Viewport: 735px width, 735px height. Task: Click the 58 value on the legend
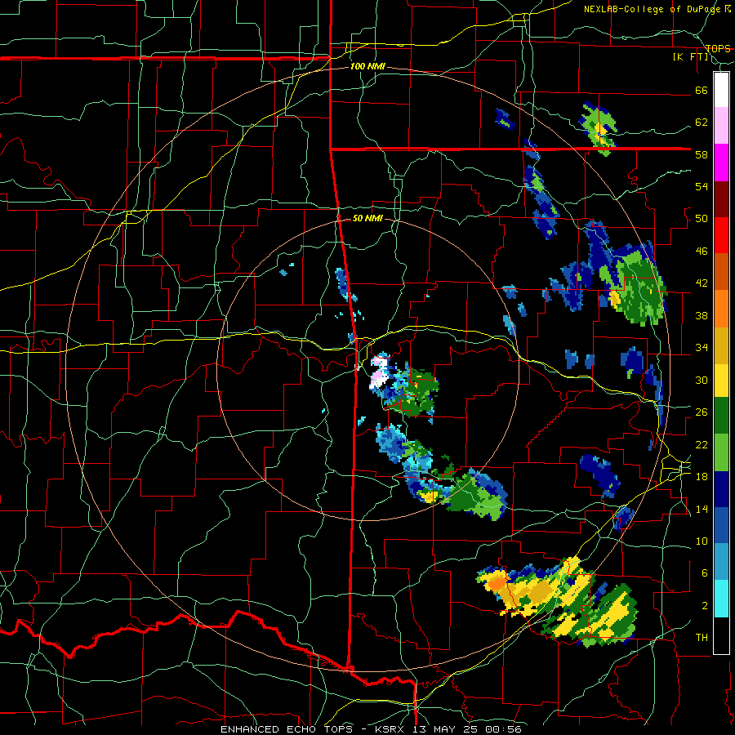[x=702, y=154]
